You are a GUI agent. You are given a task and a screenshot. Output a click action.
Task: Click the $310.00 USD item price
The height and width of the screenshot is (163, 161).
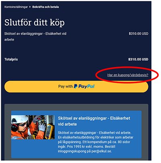coord(138,33)
